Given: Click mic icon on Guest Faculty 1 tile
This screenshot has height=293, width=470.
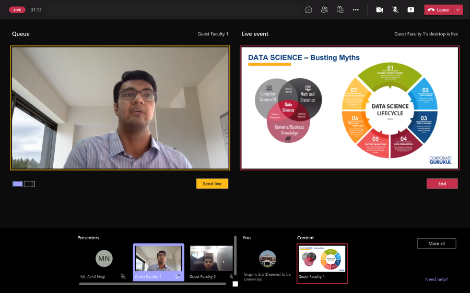Looking at the screenshot, I should [178, 276].
